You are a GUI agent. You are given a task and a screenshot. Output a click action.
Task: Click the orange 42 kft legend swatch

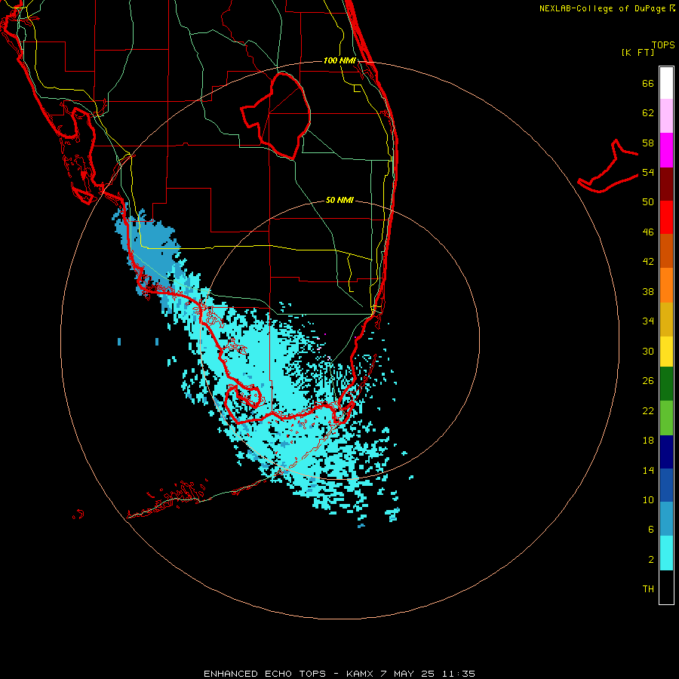[666, 285]
